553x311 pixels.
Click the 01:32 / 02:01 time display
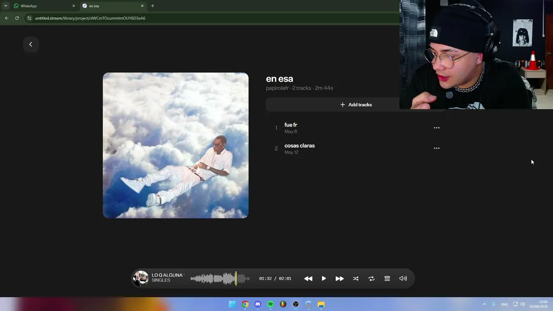coord(275,279)
